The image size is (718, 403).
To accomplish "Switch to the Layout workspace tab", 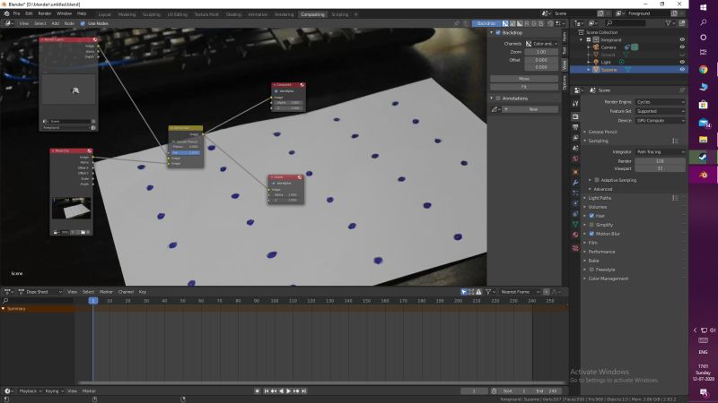I will click(105, 14).
